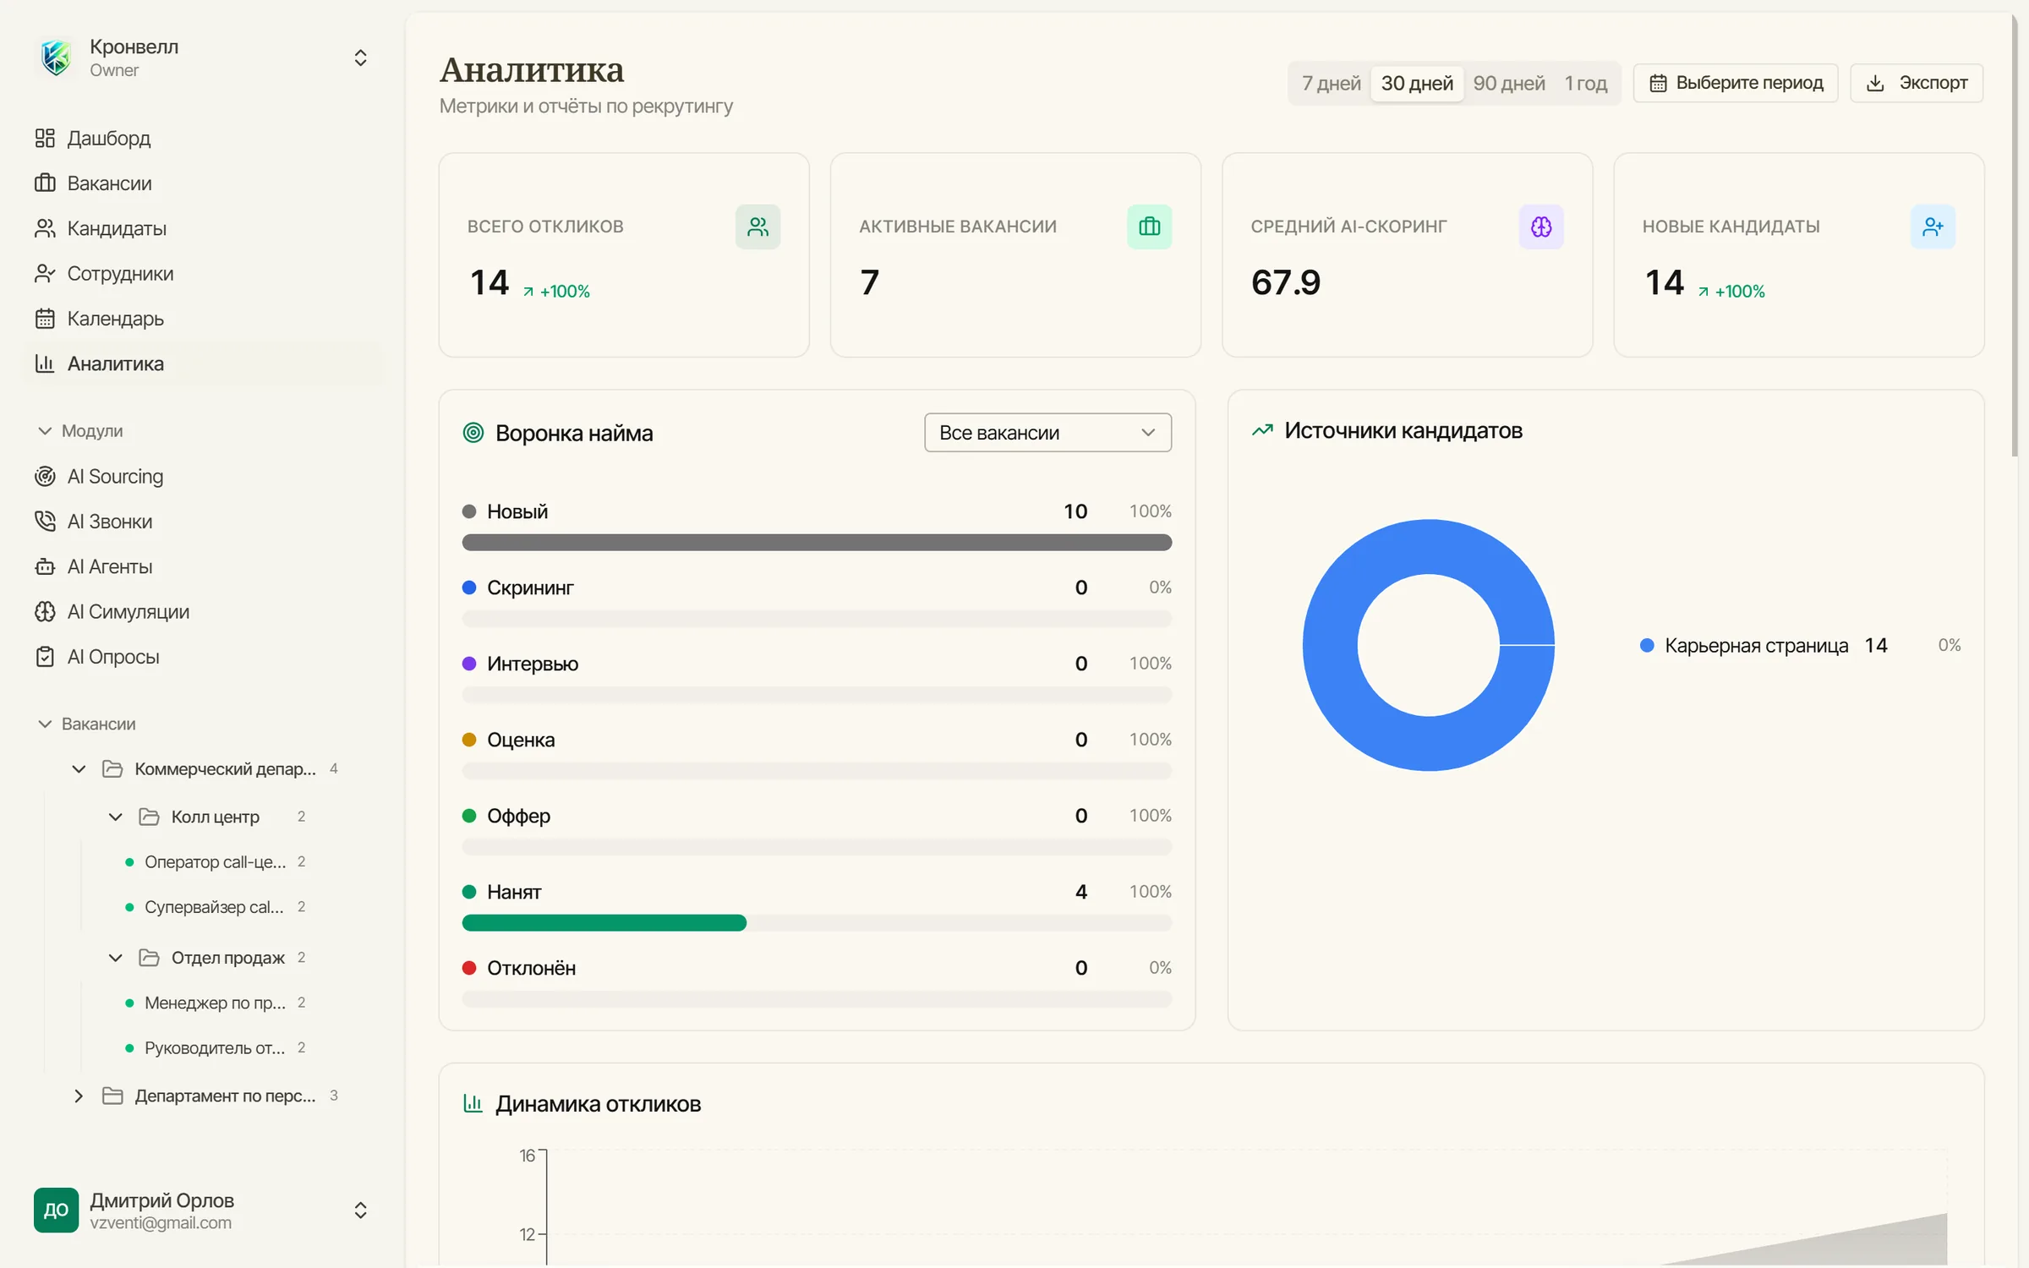The width and height of the screenshot is (2029, 1268).
Task: Click the Всего откликов people icon
Action: click(x=757, y=227)
